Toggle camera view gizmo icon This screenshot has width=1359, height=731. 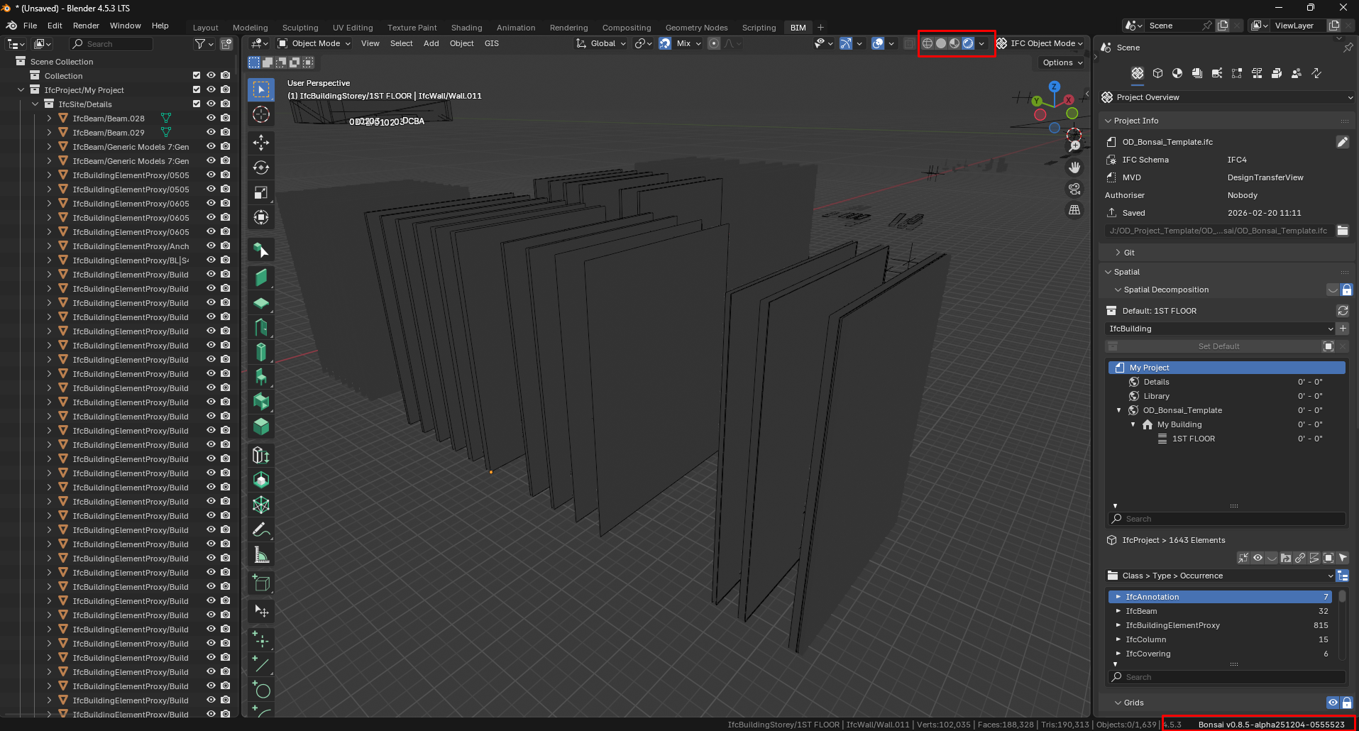point(1074,189)
